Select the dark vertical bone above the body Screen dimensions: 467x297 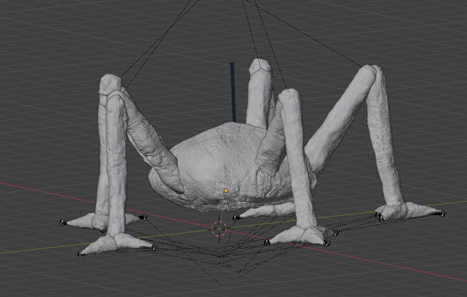(x=233, y=92)
